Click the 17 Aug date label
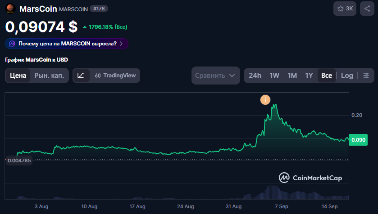Screen dimensions: 378x214 tap(137, 206)
